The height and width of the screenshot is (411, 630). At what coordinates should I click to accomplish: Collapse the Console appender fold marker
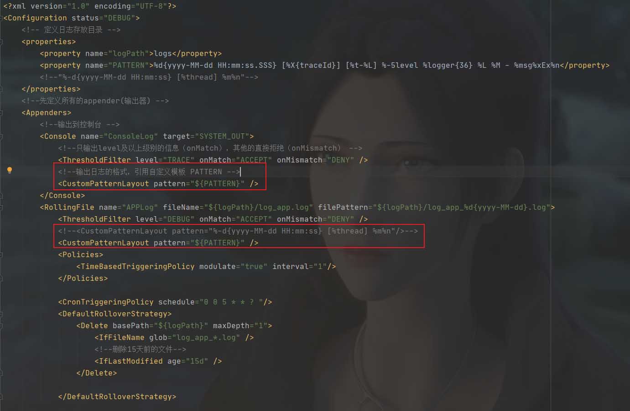(x=2, y=136)
